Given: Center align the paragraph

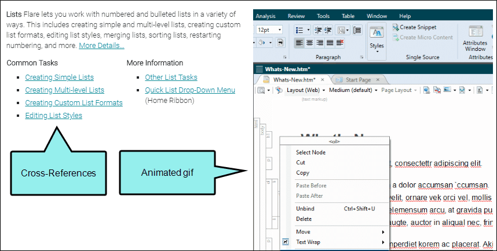Looking at the screenshot, I should [x=309, y=42].
